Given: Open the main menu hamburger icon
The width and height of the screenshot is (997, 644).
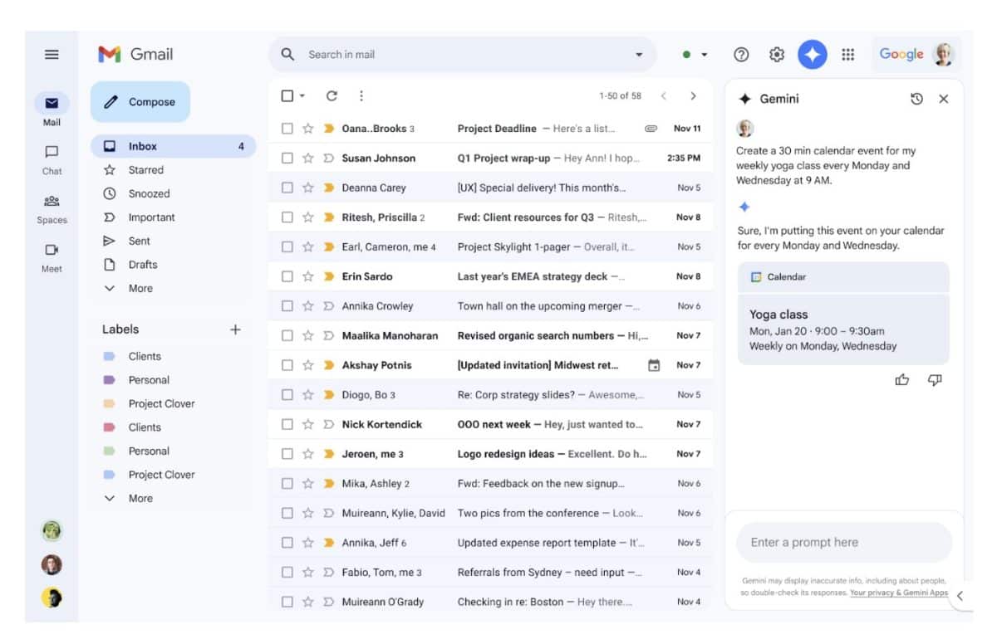Looking at the screenshot, I should tap(52, 55).
